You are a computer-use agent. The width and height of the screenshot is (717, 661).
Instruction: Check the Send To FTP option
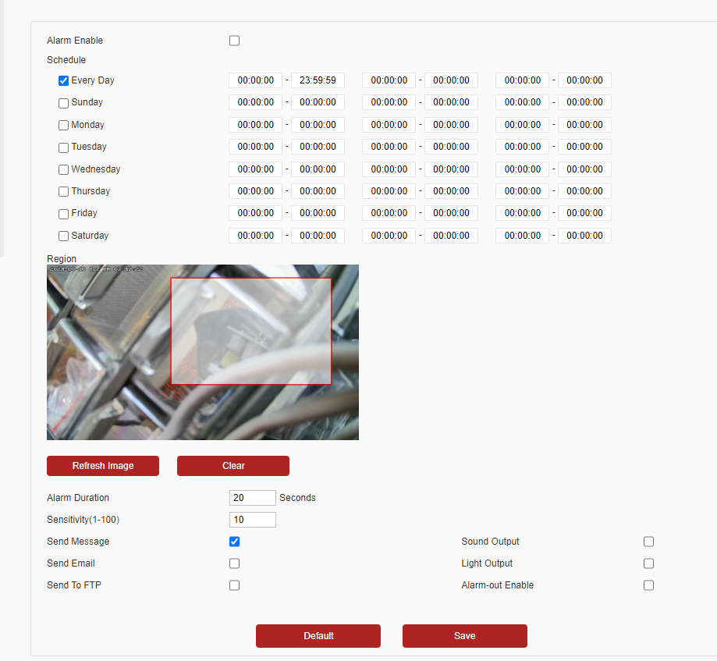[234, 585]
